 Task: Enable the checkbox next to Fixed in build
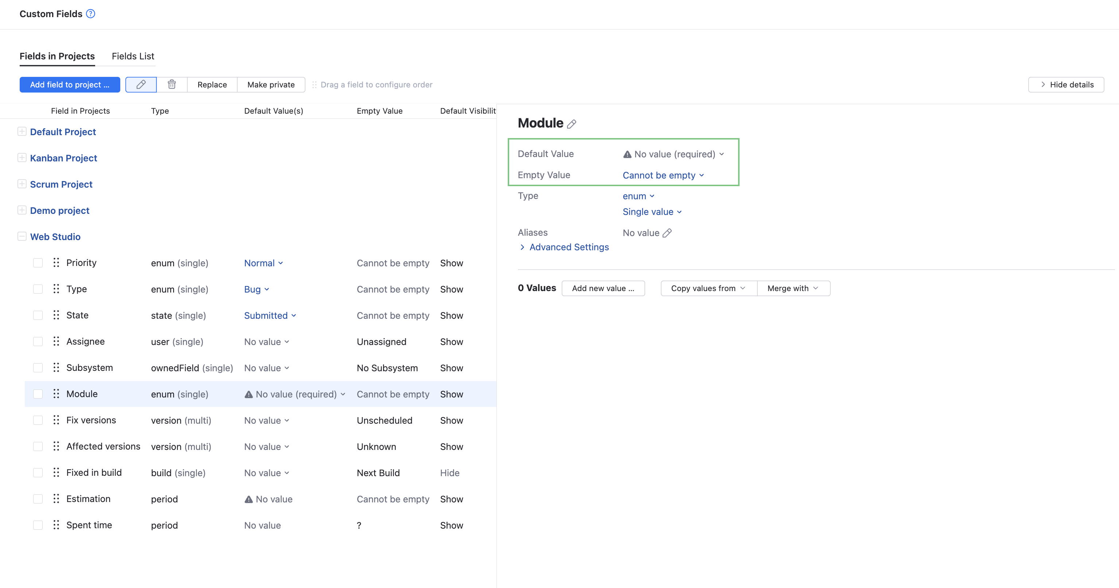pyautogui.click(x=38, y=473)
